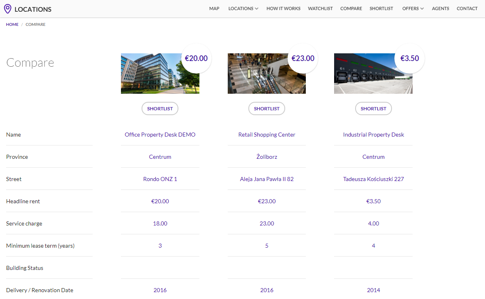
Task: Click the Service charge row label
Action: tap(24, 223)
